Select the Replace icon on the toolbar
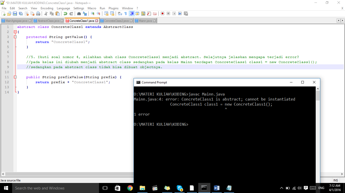The height and width of the screenshot is (193, 345). click(x=84, y=14)
